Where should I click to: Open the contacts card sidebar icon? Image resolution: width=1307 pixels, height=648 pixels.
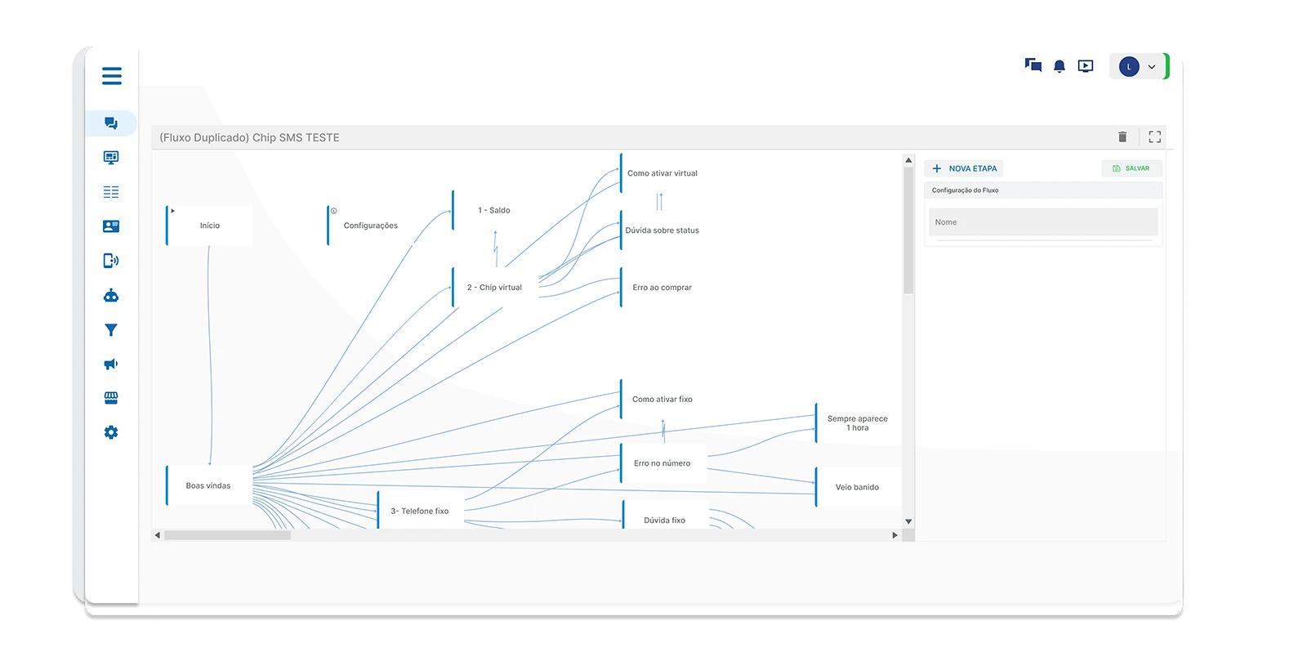111,226
